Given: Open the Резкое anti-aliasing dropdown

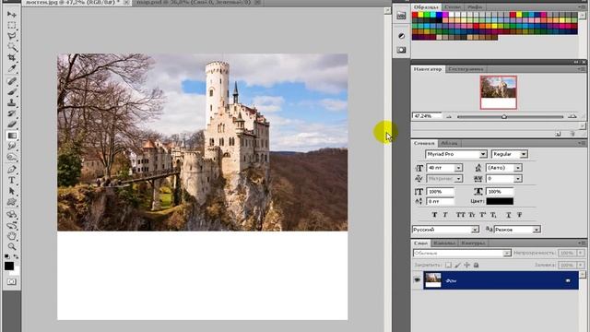Looking at the screenshot, I should click(x=537, y=230).
